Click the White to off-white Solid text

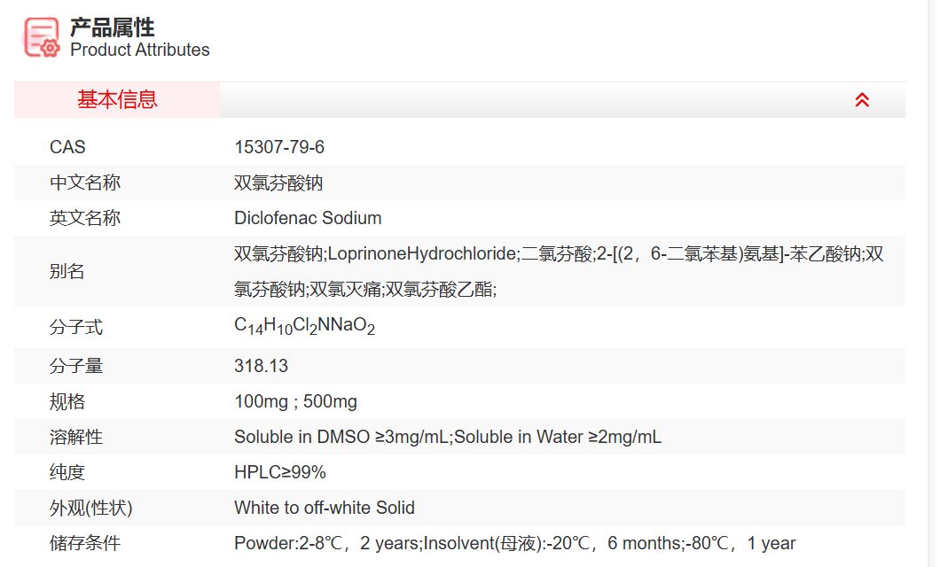click(x=324, y=508)
